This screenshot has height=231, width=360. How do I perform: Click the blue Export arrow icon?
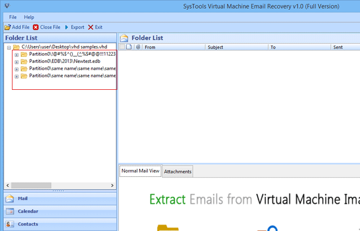point(67,27)
